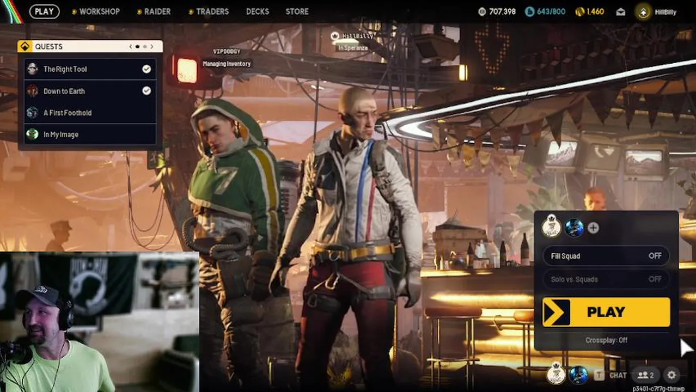Screen dimensions: 696x392
Task: Select The Right Tool quest
Action: click(x=90, y=69)
